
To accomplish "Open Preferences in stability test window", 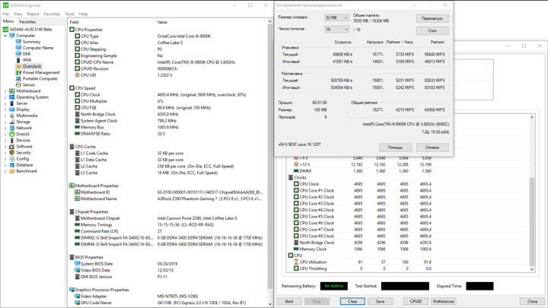I will click(x=444, y=301).
